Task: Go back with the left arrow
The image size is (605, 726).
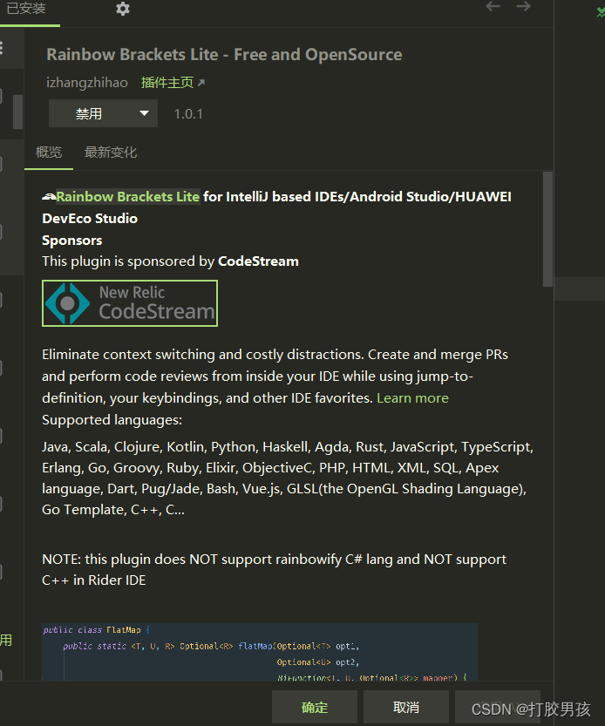Action: (x=493, y=6)
